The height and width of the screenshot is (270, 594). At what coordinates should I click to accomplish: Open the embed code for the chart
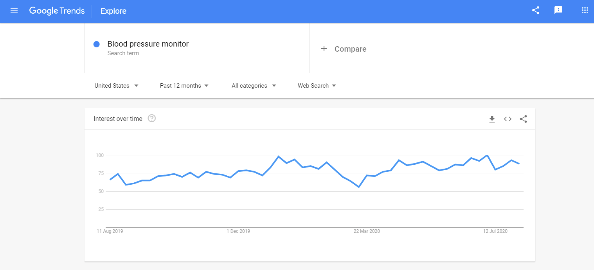coord(508,119)
